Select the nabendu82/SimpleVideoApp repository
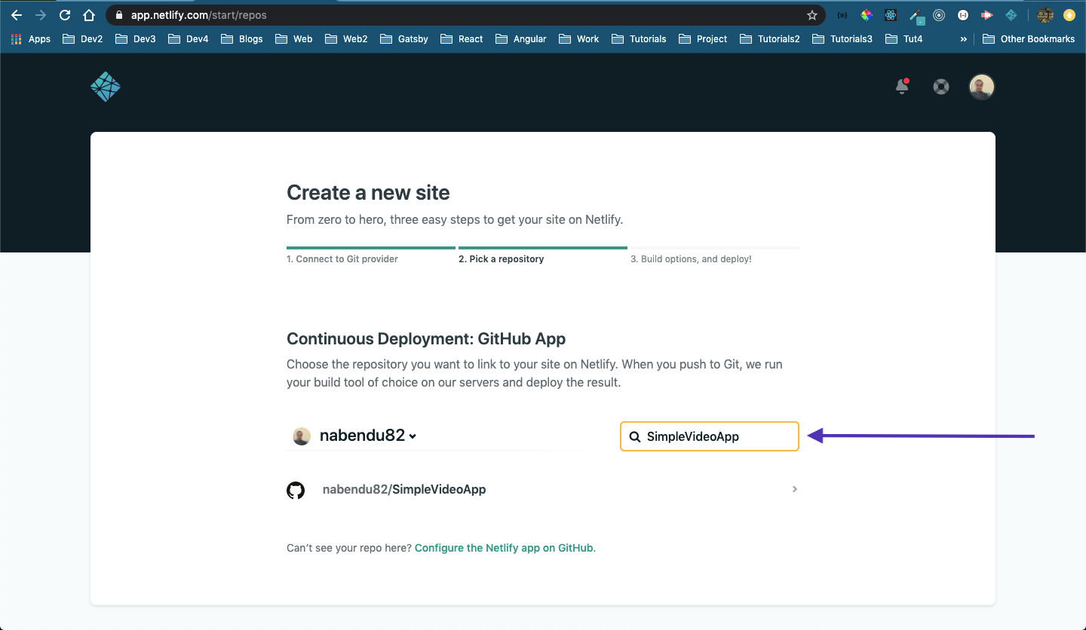Viewport: 1086px width, 630px height. 543,490
